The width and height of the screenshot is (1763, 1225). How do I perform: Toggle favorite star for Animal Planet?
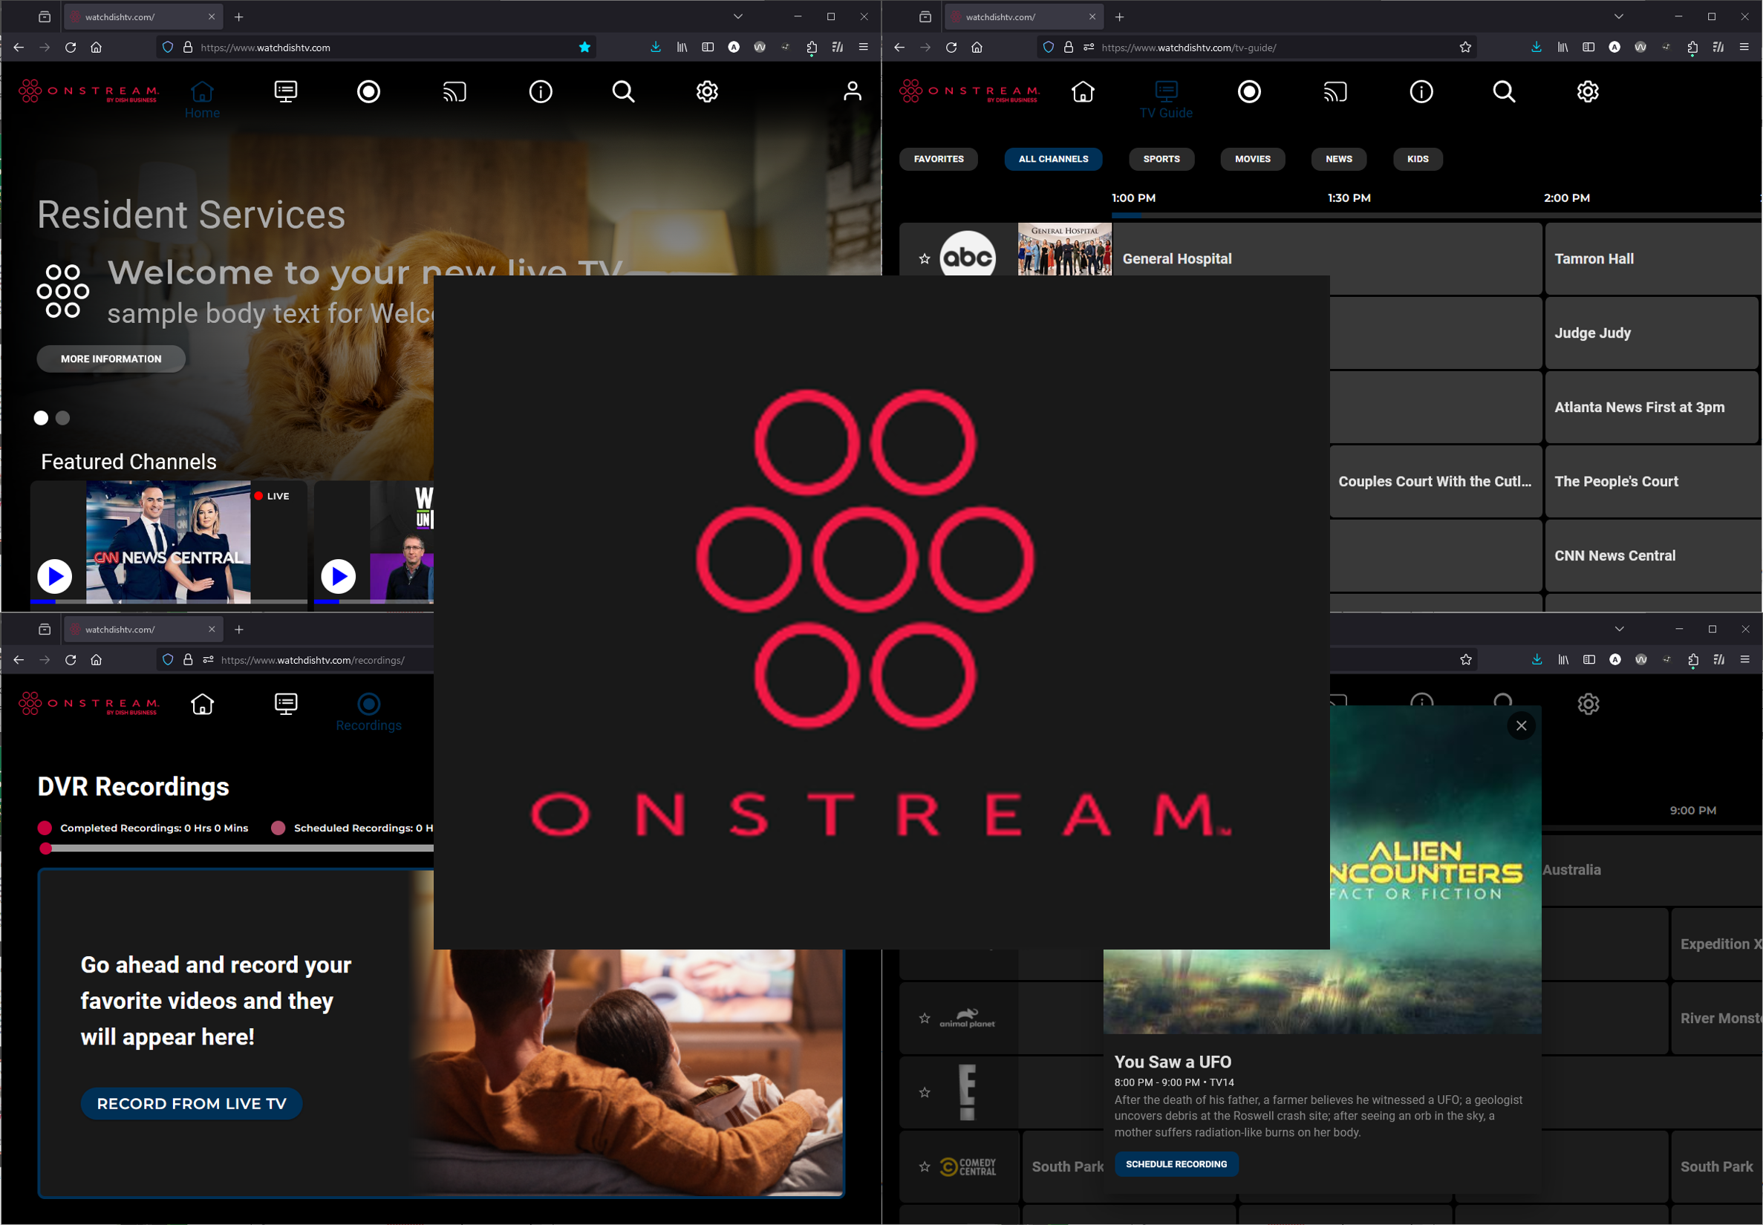click(x=924, y=1019)
